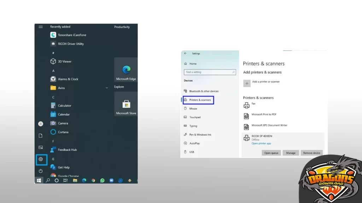Click the Open printer app link

tap(261, 143)
